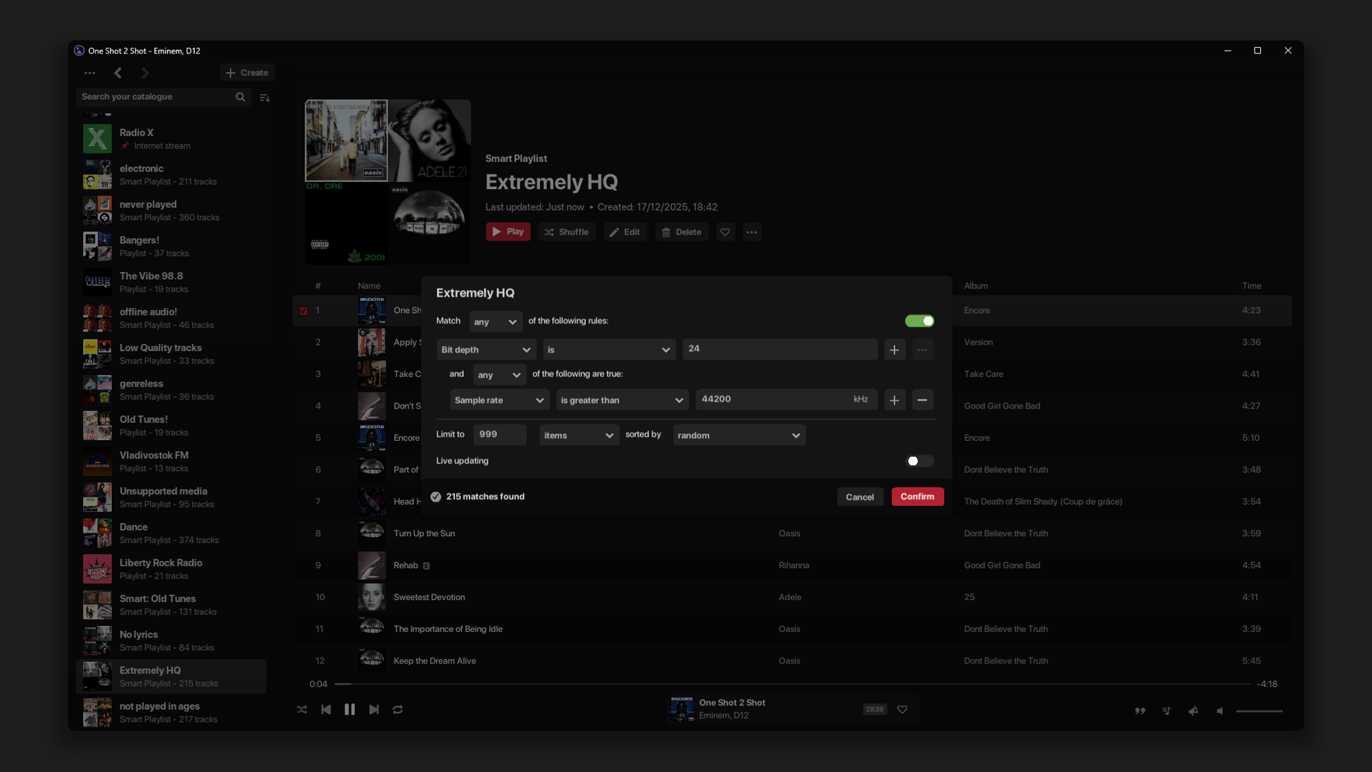Adjust the volume slider in player bar
This screenshot has height=772, width=1372.
coord(1259,711)
